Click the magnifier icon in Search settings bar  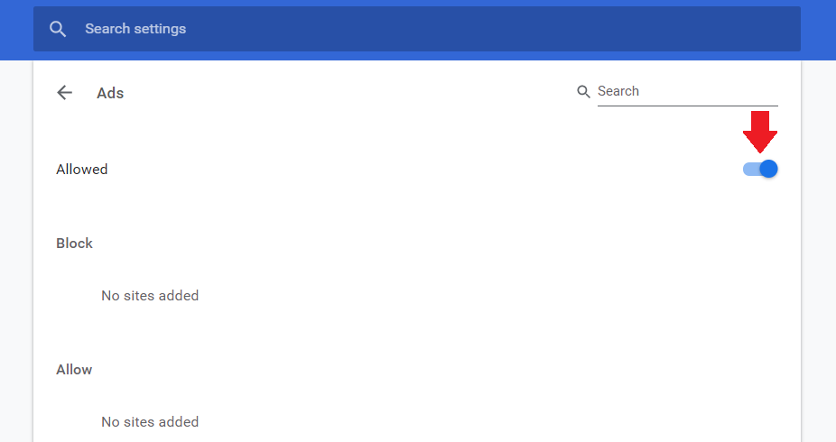58,29
